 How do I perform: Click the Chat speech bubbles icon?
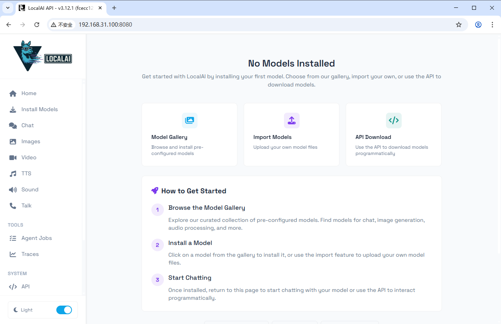[x=13, y=126]
